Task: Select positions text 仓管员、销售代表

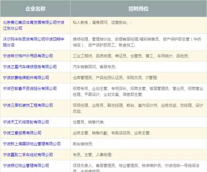Action: [x=88, y=122]
